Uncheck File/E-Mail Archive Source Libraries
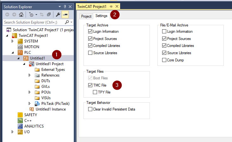Image resolution: width=232 pixels, height=142 pixels. click(x=164, y=53)
